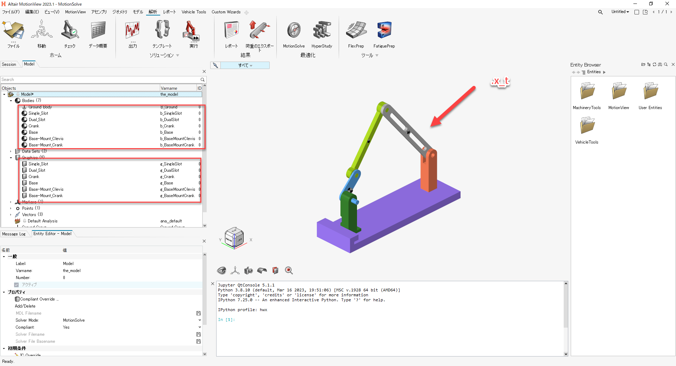Click the Search field in model browser
This screenshot has width=676, height=366.
point(100,80)
